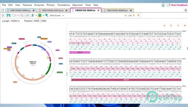This screenshot has height=107, width=188.
Task: Open the Features menu
Action: [27, 5]
